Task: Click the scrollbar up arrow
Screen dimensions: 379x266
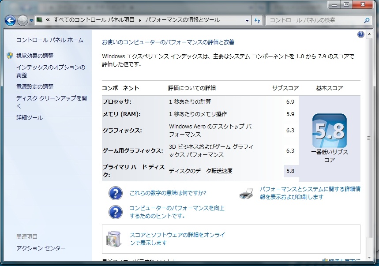Action: point(369,34)
